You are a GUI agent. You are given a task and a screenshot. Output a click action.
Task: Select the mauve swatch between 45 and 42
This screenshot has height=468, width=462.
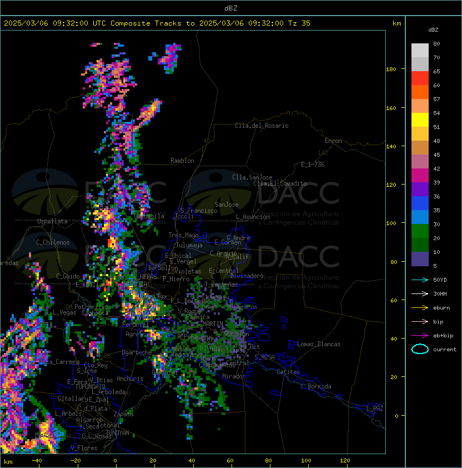click(x=420, y=162)
